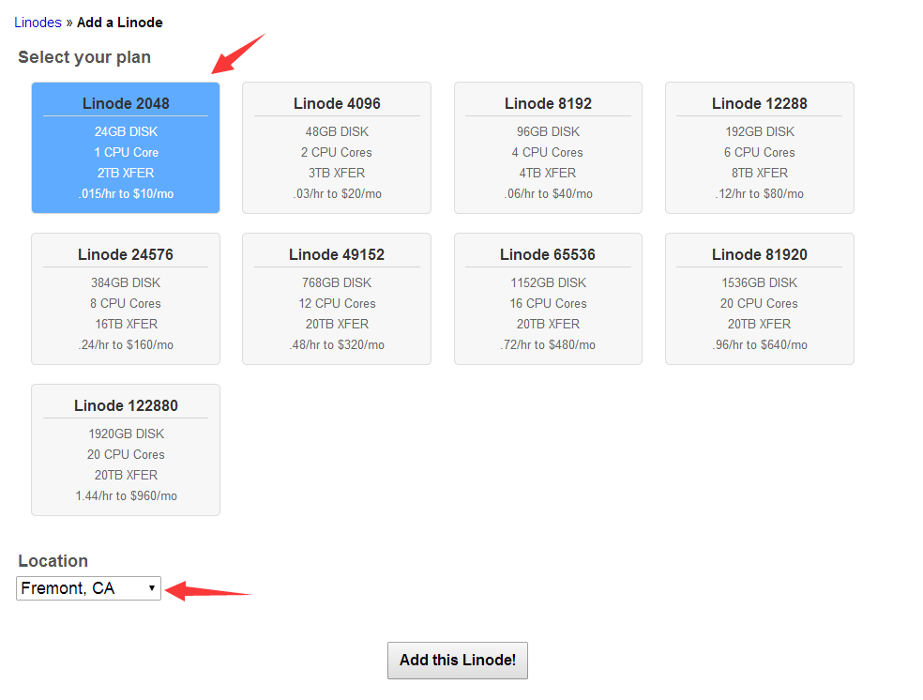Click the 48GB DISK plan detail

(337, 131)
